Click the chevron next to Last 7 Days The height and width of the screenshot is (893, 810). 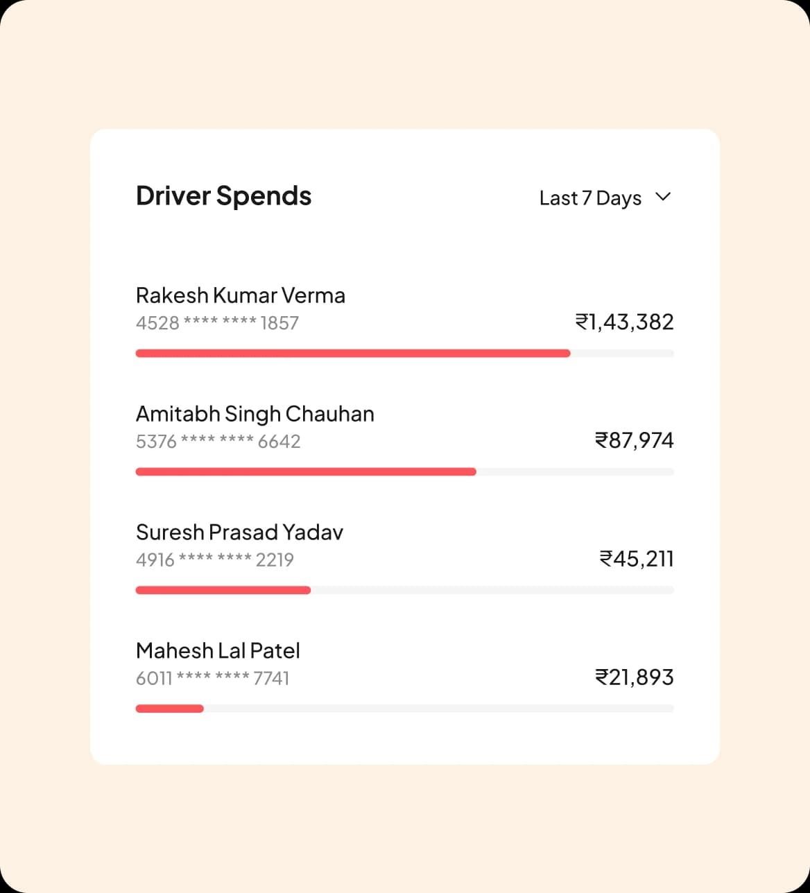tap(663, 197)
